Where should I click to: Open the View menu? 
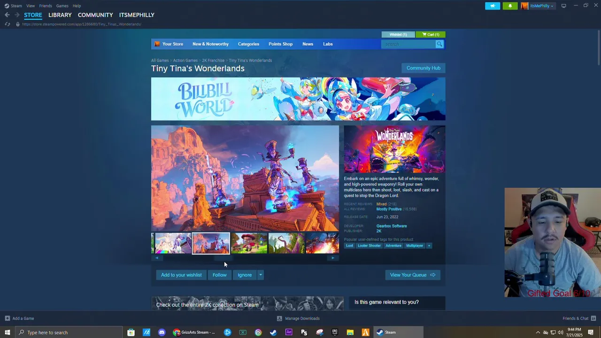(31, 6)
